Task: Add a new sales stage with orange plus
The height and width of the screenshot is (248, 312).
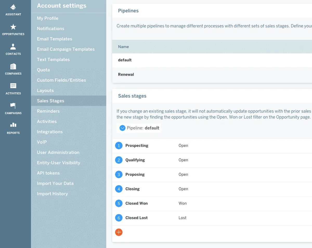Action: (119, 232)
